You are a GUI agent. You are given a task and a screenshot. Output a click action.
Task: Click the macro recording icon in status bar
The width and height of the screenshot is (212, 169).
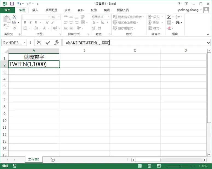pyautogui.click(x=14, y=166)
